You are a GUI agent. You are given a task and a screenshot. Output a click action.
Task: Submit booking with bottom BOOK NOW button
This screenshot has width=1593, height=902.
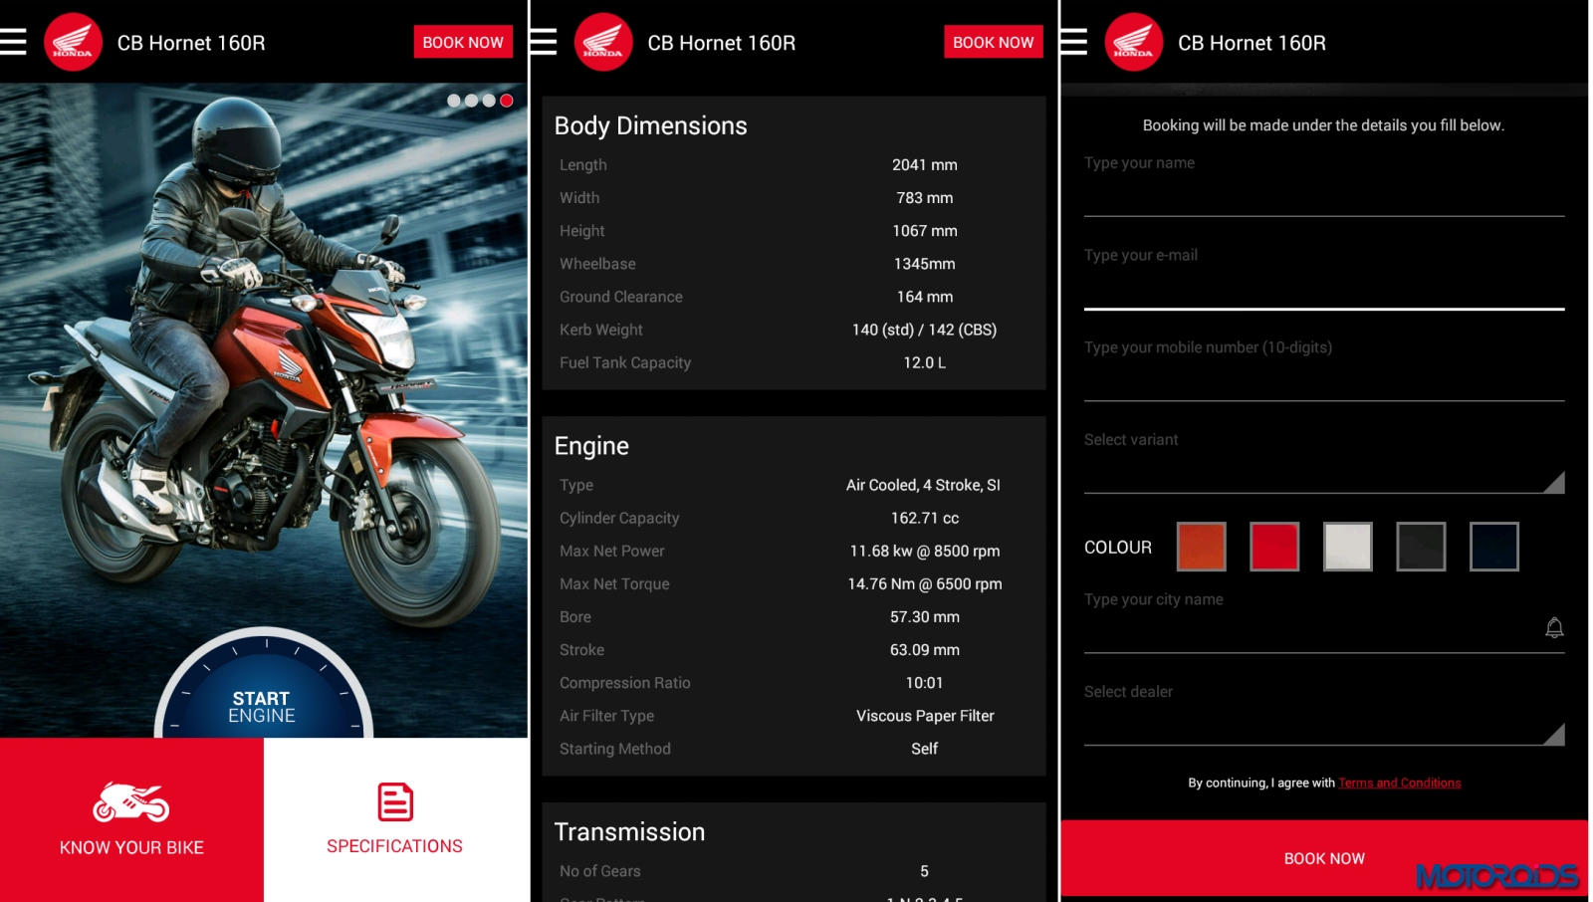tap(1324, 858)
